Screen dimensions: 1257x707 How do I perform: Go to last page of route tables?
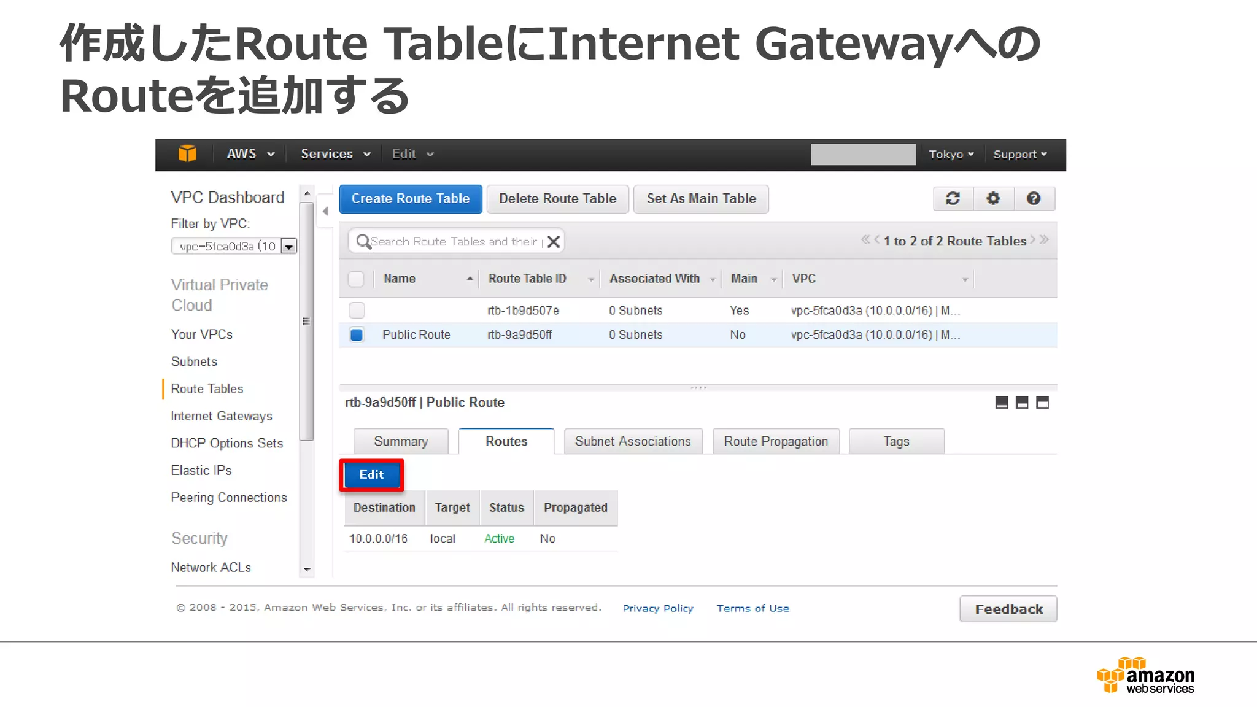pyautogui.click(x=1044, y=239)
